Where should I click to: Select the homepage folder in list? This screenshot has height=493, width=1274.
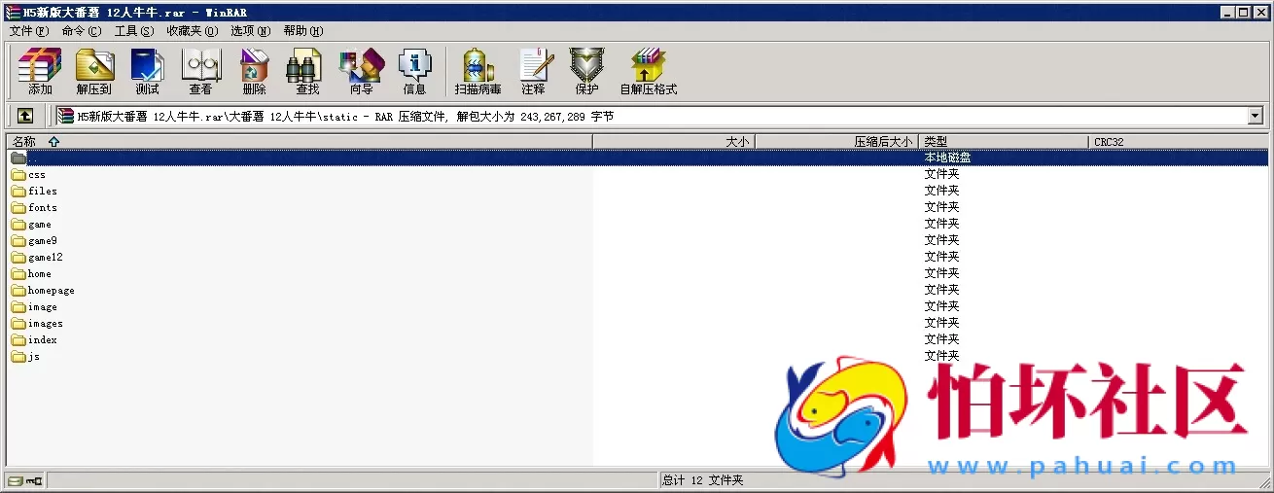(51, 291)
